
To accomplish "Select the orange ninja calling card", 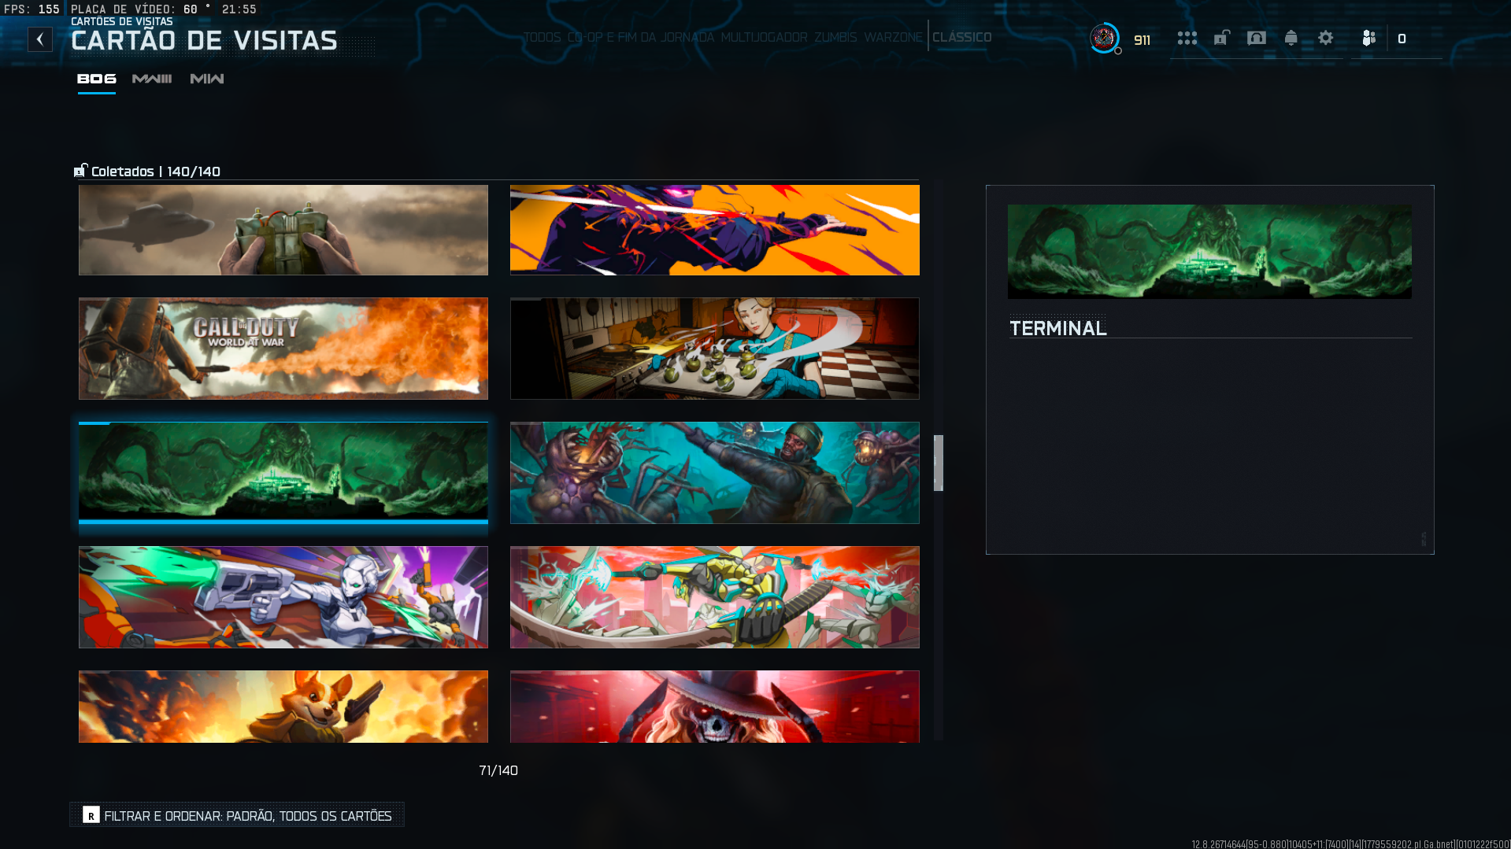I will coord(715,230).
